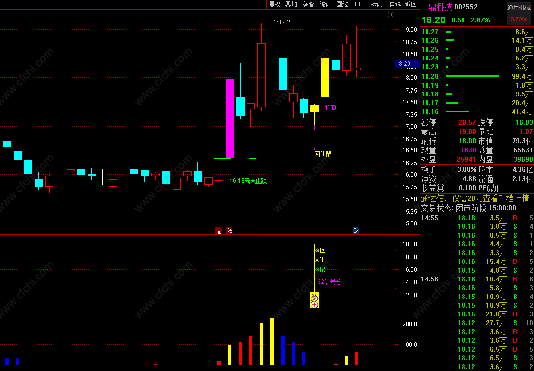Open the 统计 statistics tool
Viewport: 534px width, 371px height.
325,4
